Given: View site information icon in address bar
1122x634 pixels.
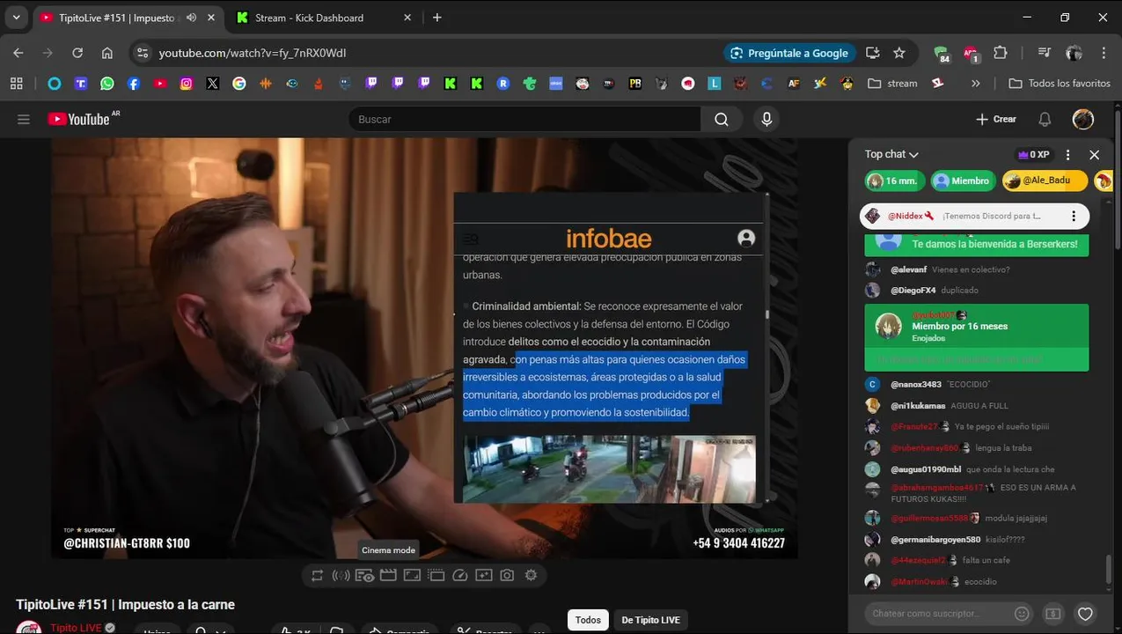Looking at the screenshot, I should point(143,53).
